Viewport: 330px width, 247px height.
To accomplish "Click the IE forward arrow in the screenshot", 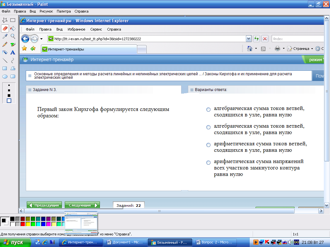I will point(34,39).
